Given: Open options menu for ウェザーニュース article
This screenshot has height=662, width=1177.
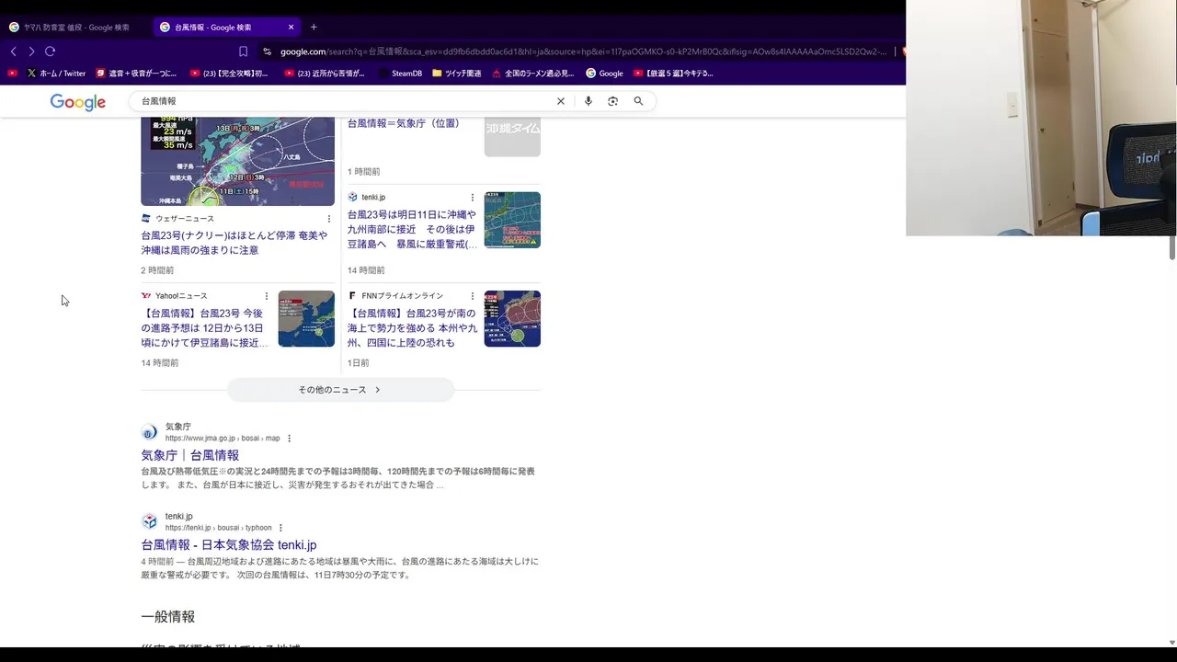Looking at the screenshot, I should [329, 219].
